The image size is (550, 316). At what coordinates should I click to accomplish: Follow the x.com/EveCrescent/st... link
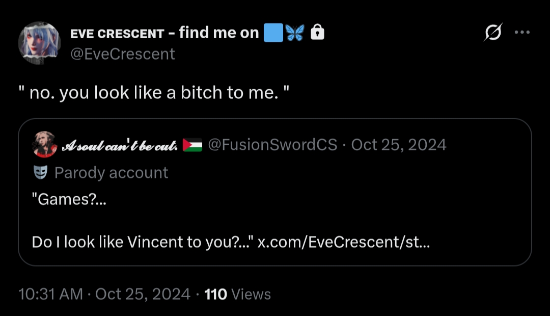click(344, 242)
